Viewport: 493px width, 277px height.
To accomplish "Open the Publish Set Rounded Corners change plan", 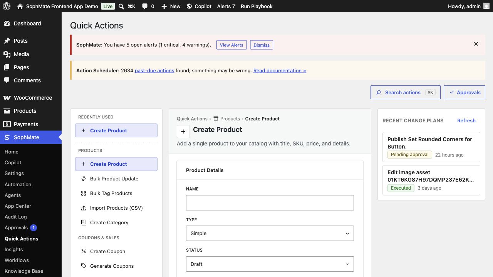I will pos(431,147).
